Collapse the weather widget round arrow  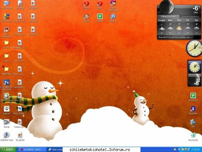click(x=159, y=13)
